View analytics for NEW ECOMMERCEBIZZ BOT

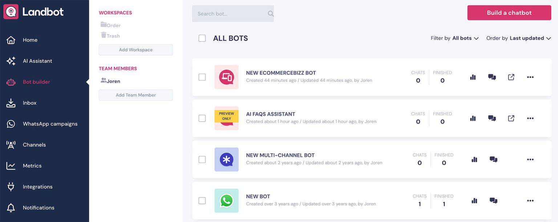(473, 77)
